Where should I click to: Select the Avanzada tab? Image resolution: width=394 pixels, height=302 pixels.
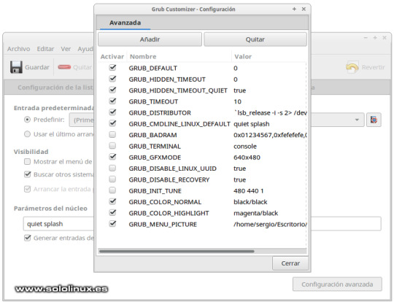pyautogui.click(x=125, y=23)
